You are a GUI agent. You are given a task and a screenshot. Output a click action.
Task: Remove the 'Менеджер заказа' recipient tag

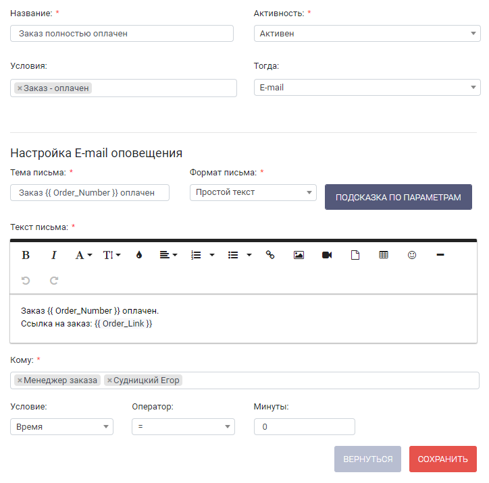[x=20, y=380]
